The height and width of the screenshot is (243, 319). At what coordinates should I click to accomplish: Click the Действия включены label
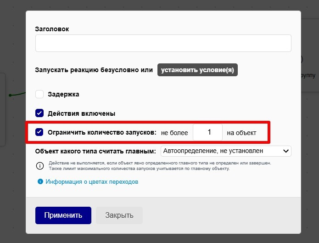tap(82, 113)
